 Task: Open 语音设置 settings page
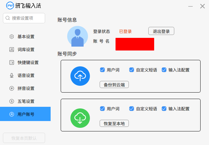point(25,75)
